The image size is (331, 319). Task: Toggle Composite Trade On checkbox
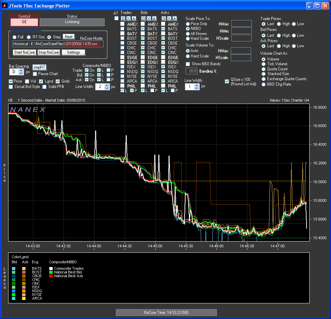pyautogui.click(x=87, y=70)
